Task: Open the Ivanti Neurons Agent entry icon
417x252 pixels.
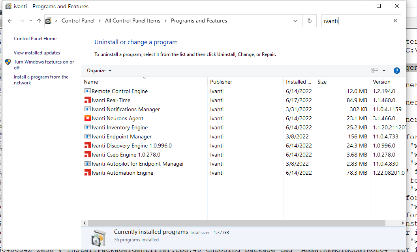Action: coord(88,118)
